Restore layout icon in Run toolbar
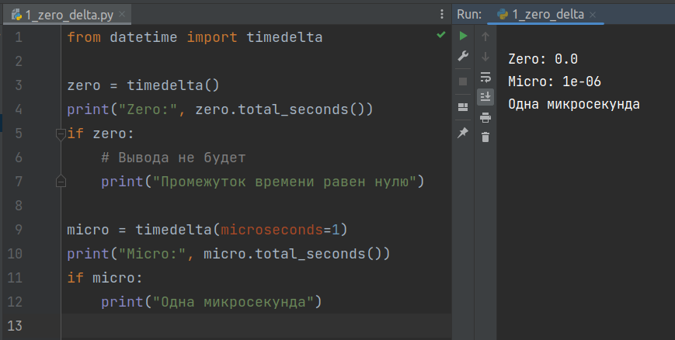Viewport: 675px width, 340px height. point(463,106)
